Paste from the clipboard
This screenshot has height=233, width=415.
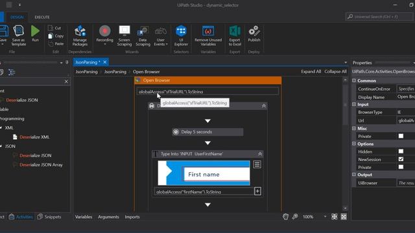pyautogui.click(x=56, y=44)
